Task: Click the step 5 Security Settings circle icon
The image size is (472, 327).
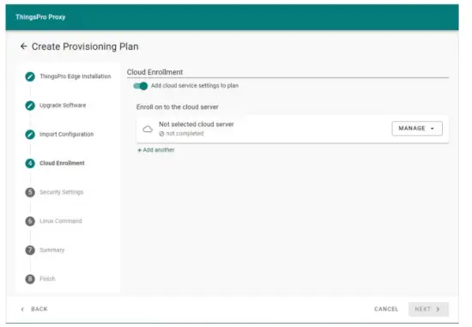Action: coord(30,192)
